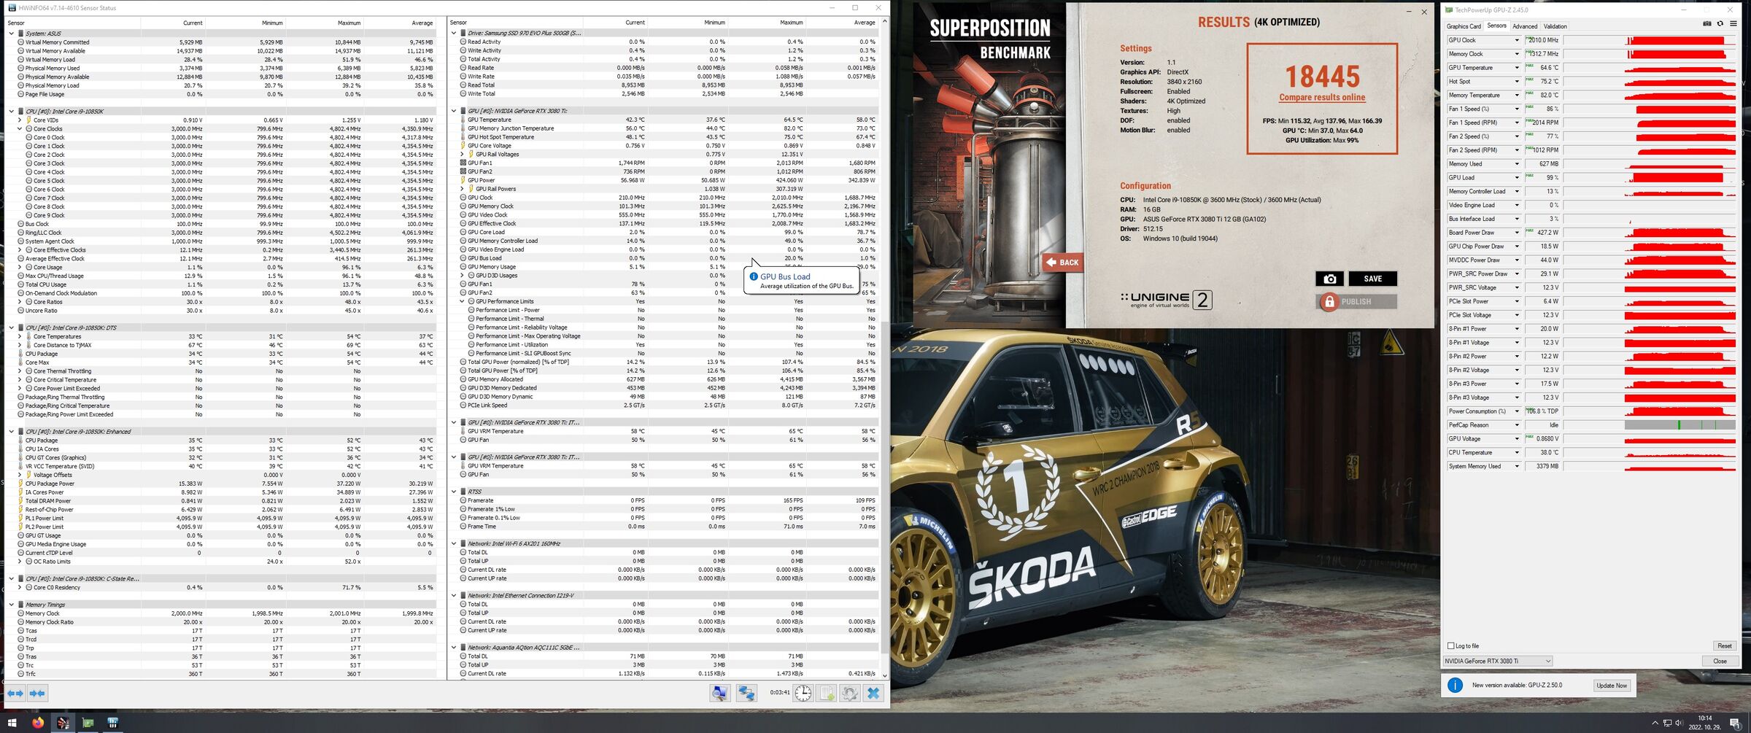The height and width of the screenshot is (733, 1751).
Task: Collapse RTSS sensor group
Action: point(454,492)
